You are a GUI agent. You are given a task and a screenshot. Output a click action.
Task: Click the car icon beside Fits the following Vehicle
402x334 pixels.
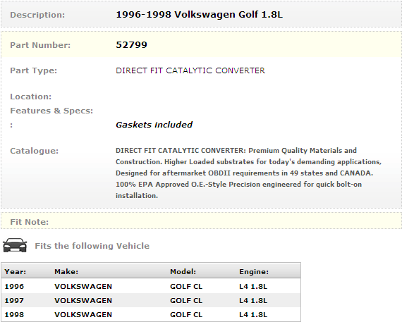(x=15, y=245)
